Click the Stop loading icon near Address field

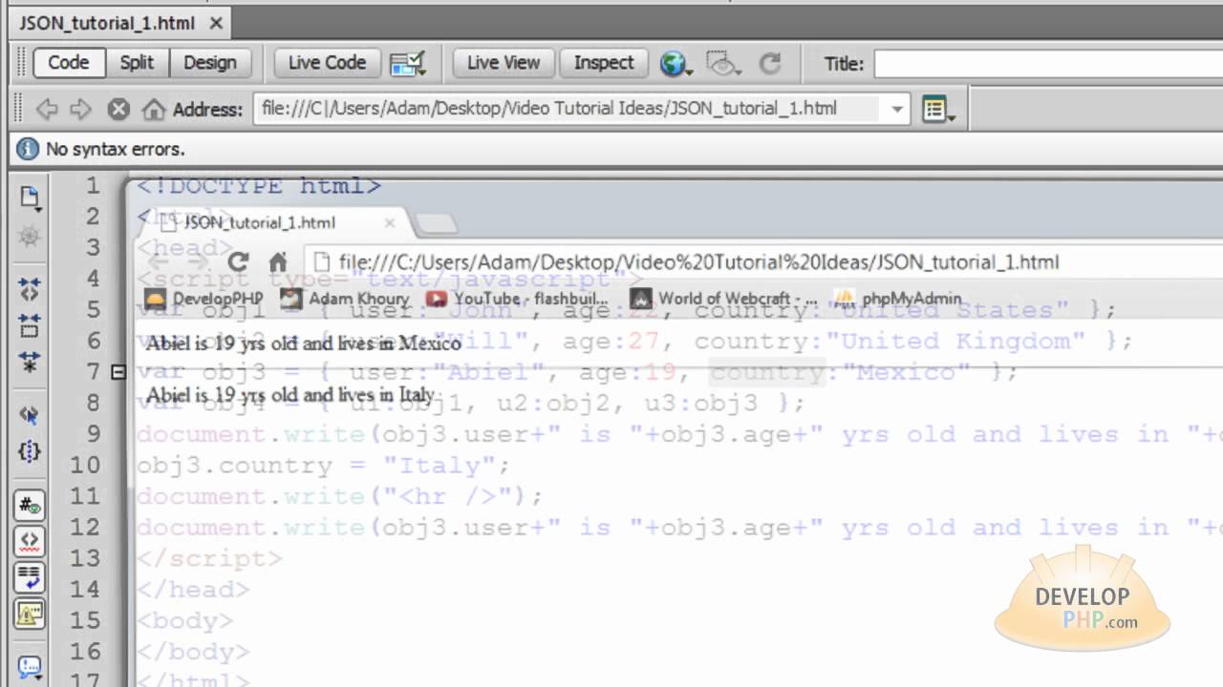[x=118, y=108]
